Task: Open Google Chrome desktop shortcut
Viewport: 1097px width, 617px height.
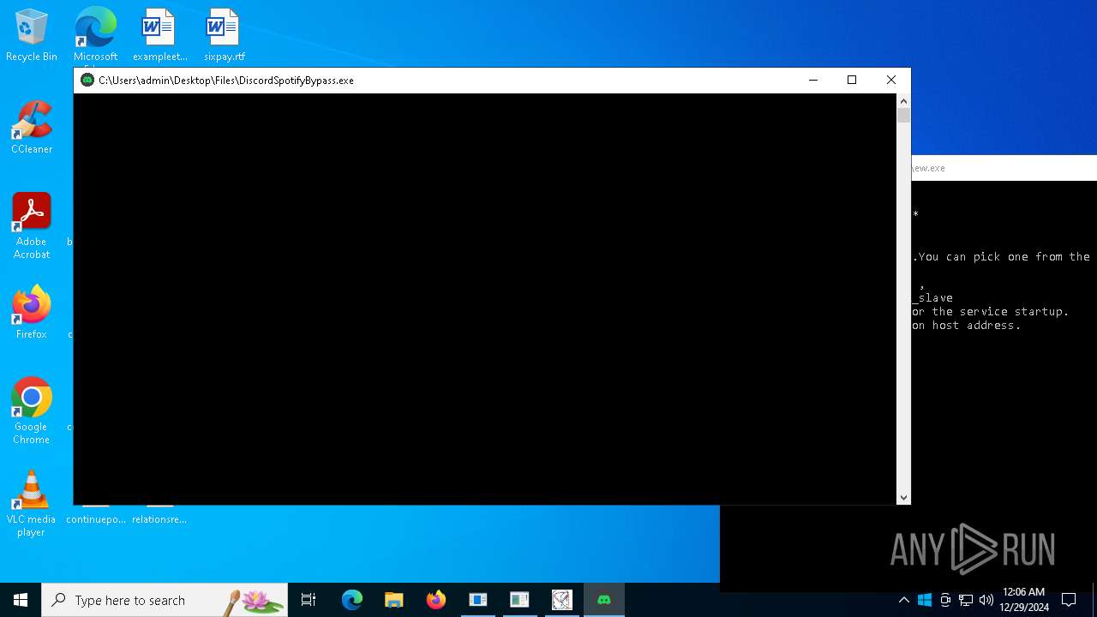Action: [32, 411]
